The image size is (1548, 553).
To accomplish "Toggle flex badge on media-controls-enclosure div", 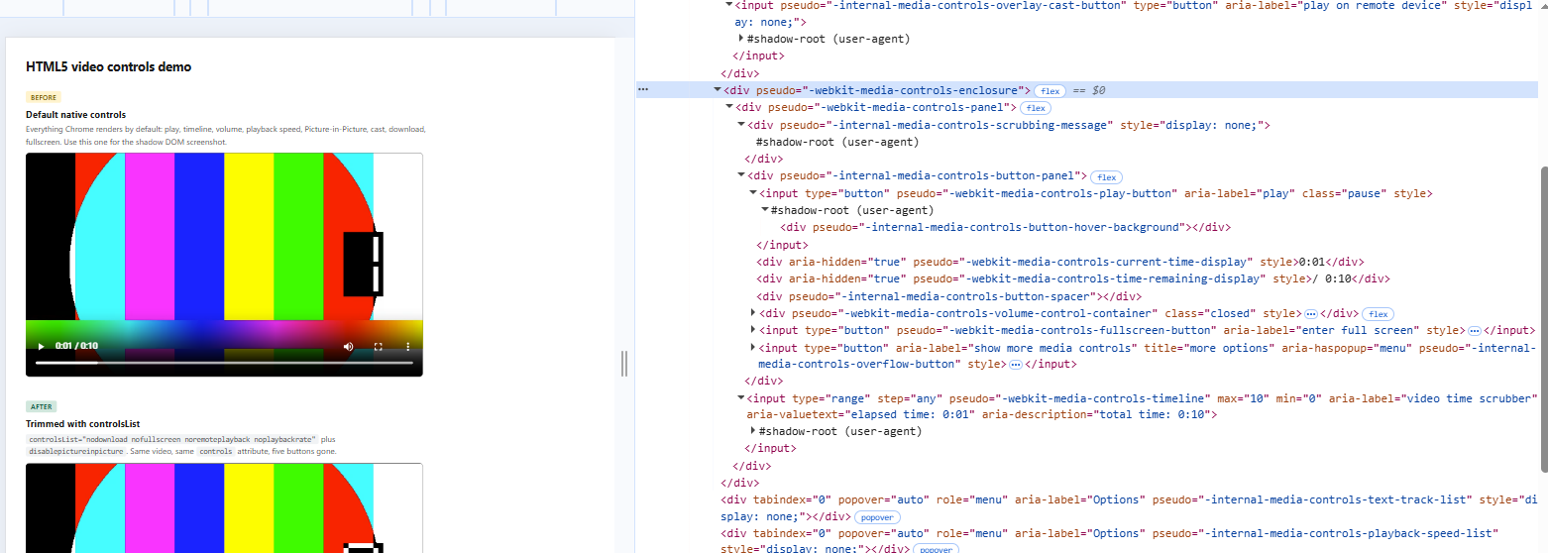I will [1050, 90].
